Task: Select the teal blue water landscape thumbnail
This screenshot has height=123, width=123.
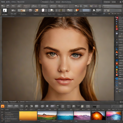Action: [65, 115]
